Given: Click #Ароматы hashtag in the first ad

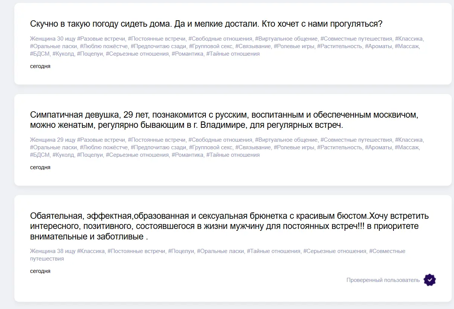Looking at the screenshot, I should pos(378,46).
